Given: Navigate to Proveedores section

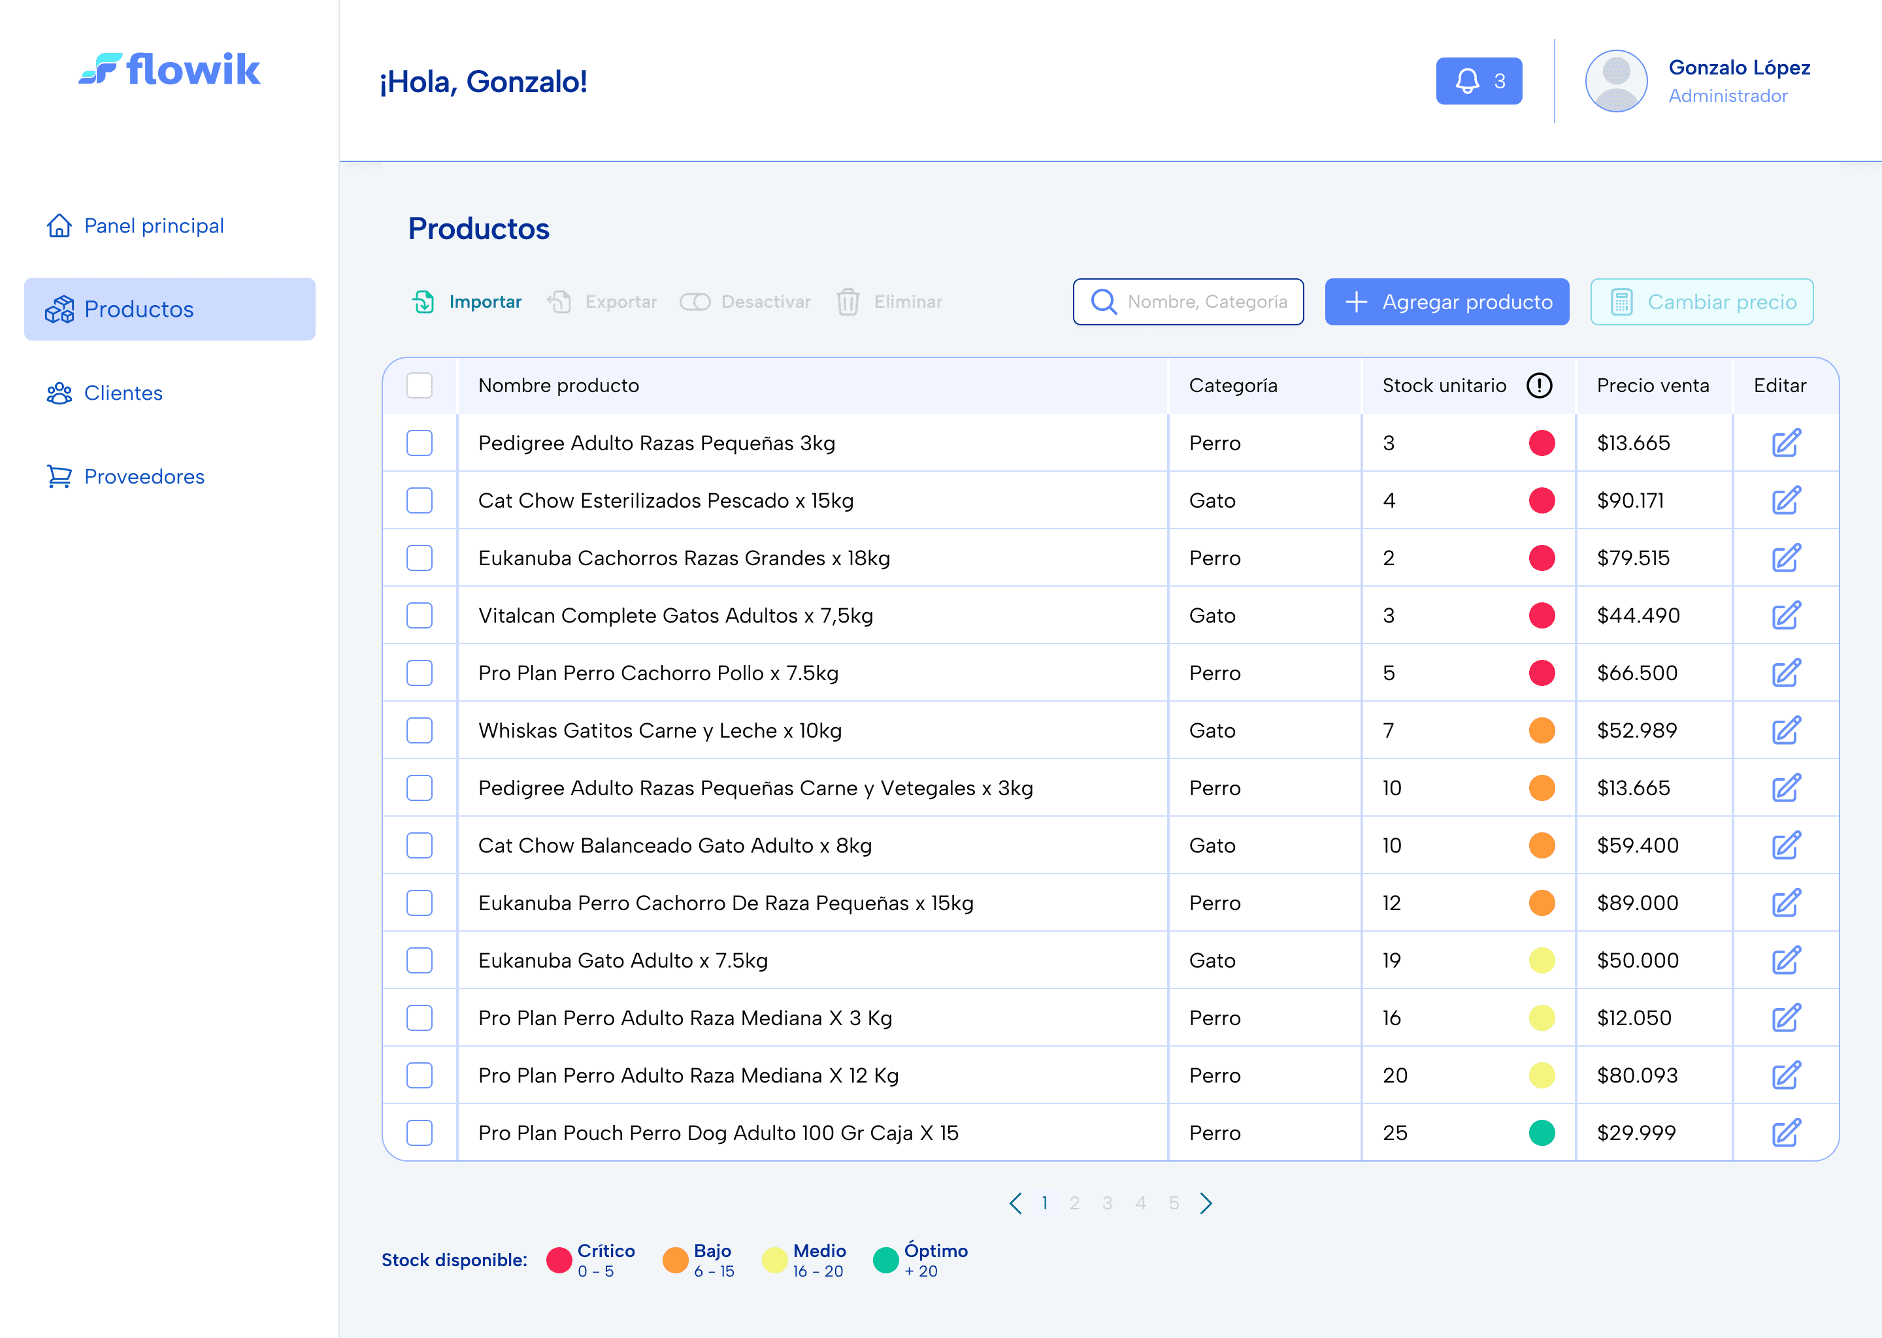Looking at the screenshot, I should pyautogui.click(x=144, y=477).
